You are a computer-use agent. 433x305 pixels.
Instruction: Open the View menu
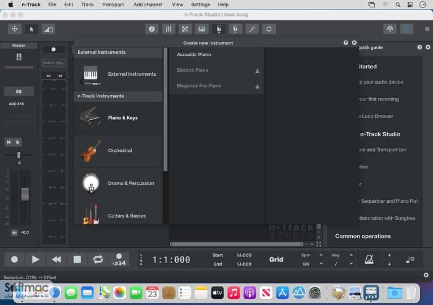(177, 5)
